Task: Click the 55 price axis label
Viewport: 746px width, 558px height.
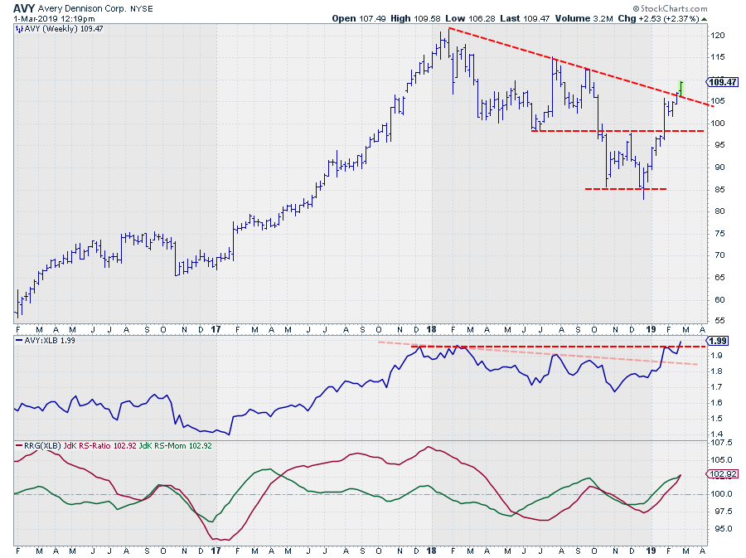Action: click(719, 321)
